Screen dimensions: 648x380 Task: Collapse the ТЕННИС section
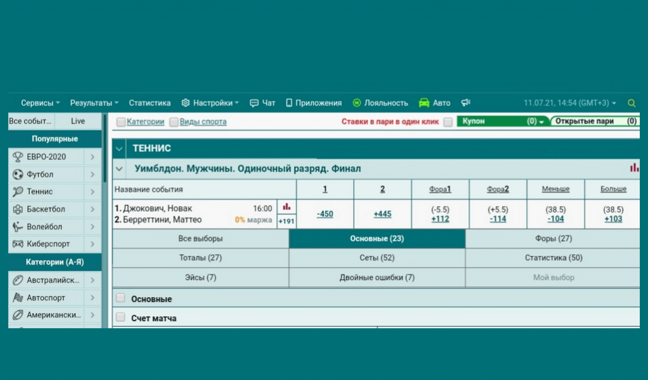pyautogui.click(x=120, y=149)
